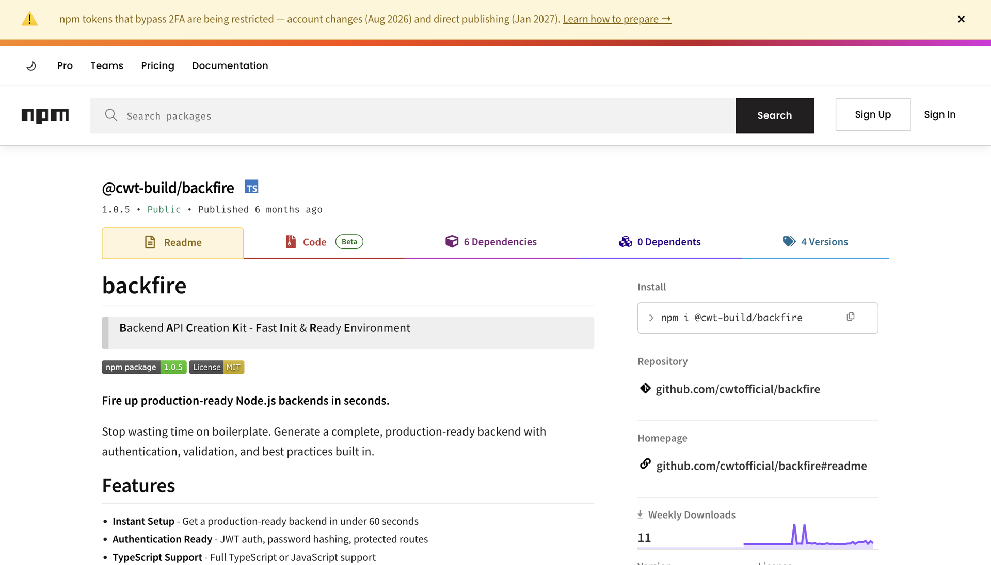Click the Sign In link
This screenshot has width=991, height=565.
(939, 114)
